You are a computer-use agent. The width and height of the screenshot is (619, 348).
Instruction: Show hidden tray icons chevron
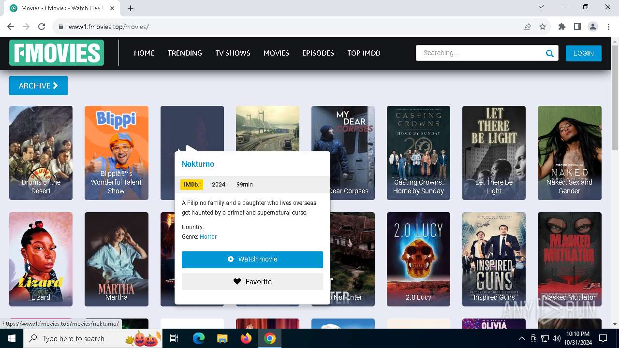click(521, 338)
